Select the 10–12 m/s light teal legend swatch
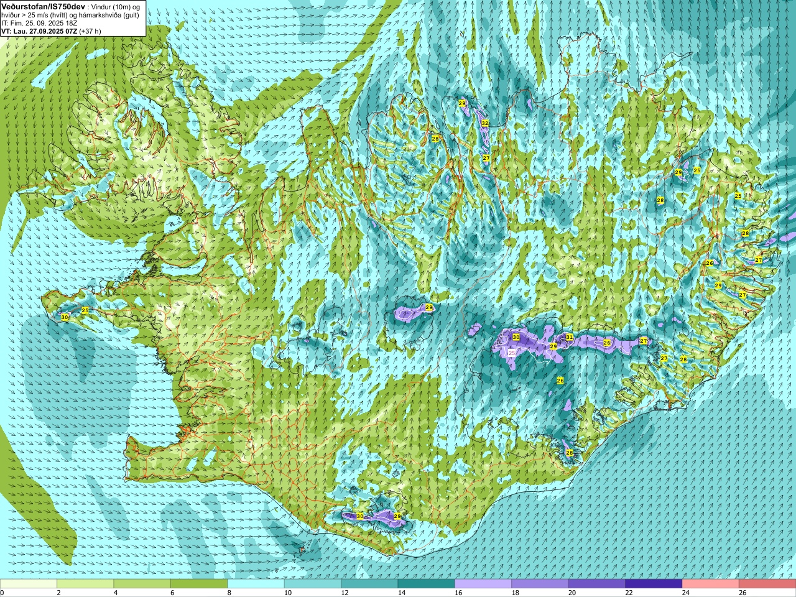This screenshot has height=597, width=796. click(312, 584)
